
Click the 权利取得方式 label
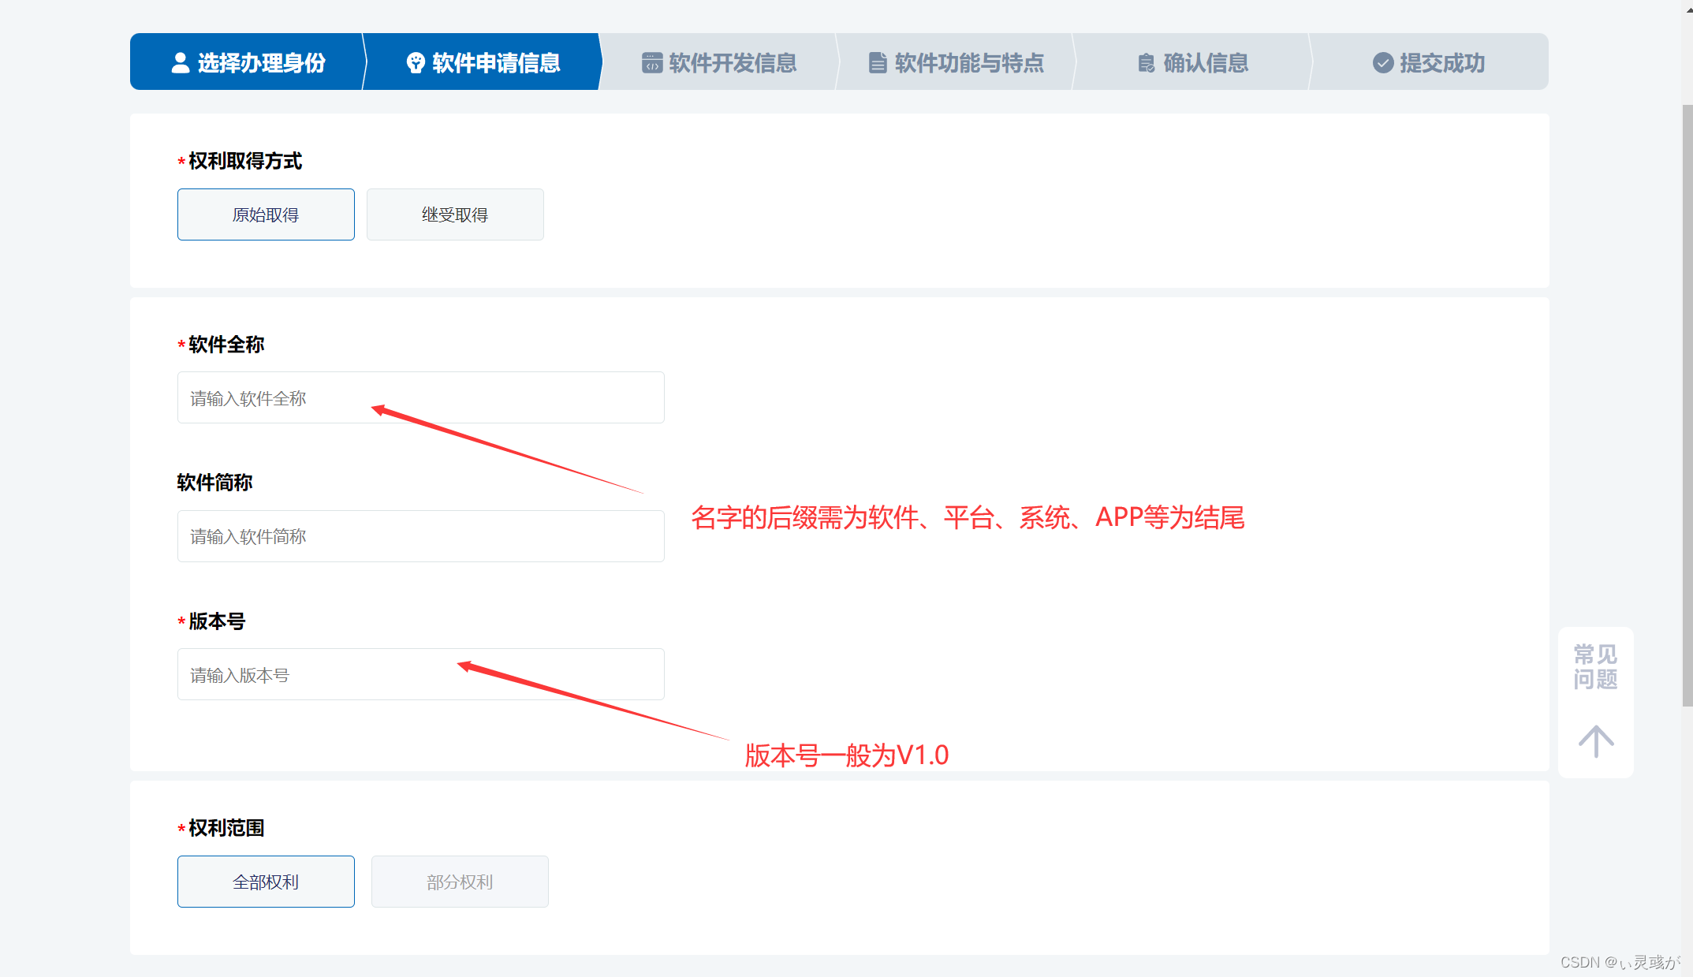pyautogui.click(x=245, y=161)
